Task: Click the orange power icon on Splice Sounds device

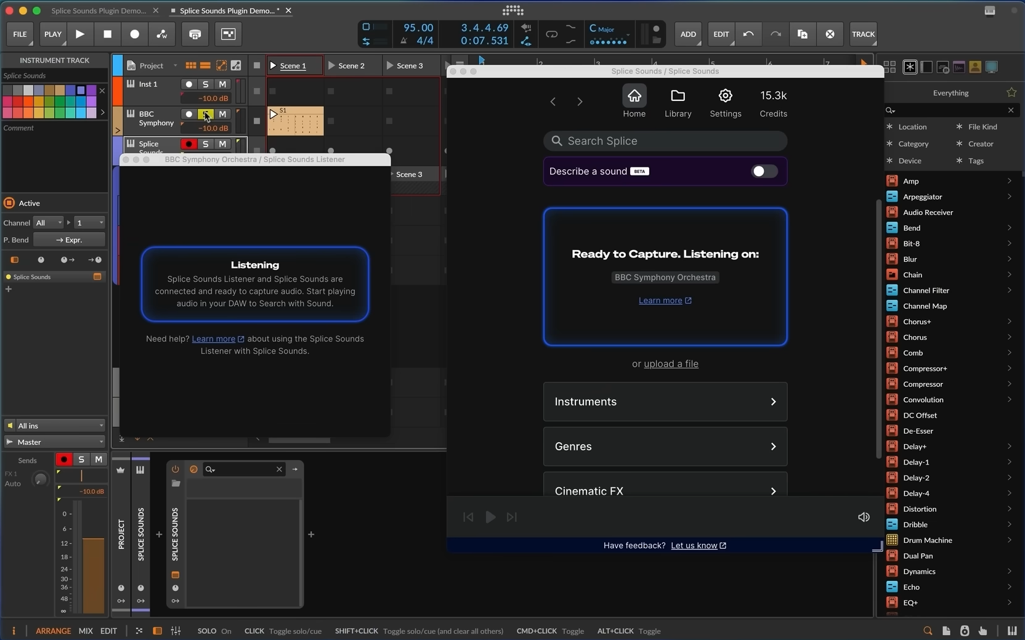Action: click(176, 469)
